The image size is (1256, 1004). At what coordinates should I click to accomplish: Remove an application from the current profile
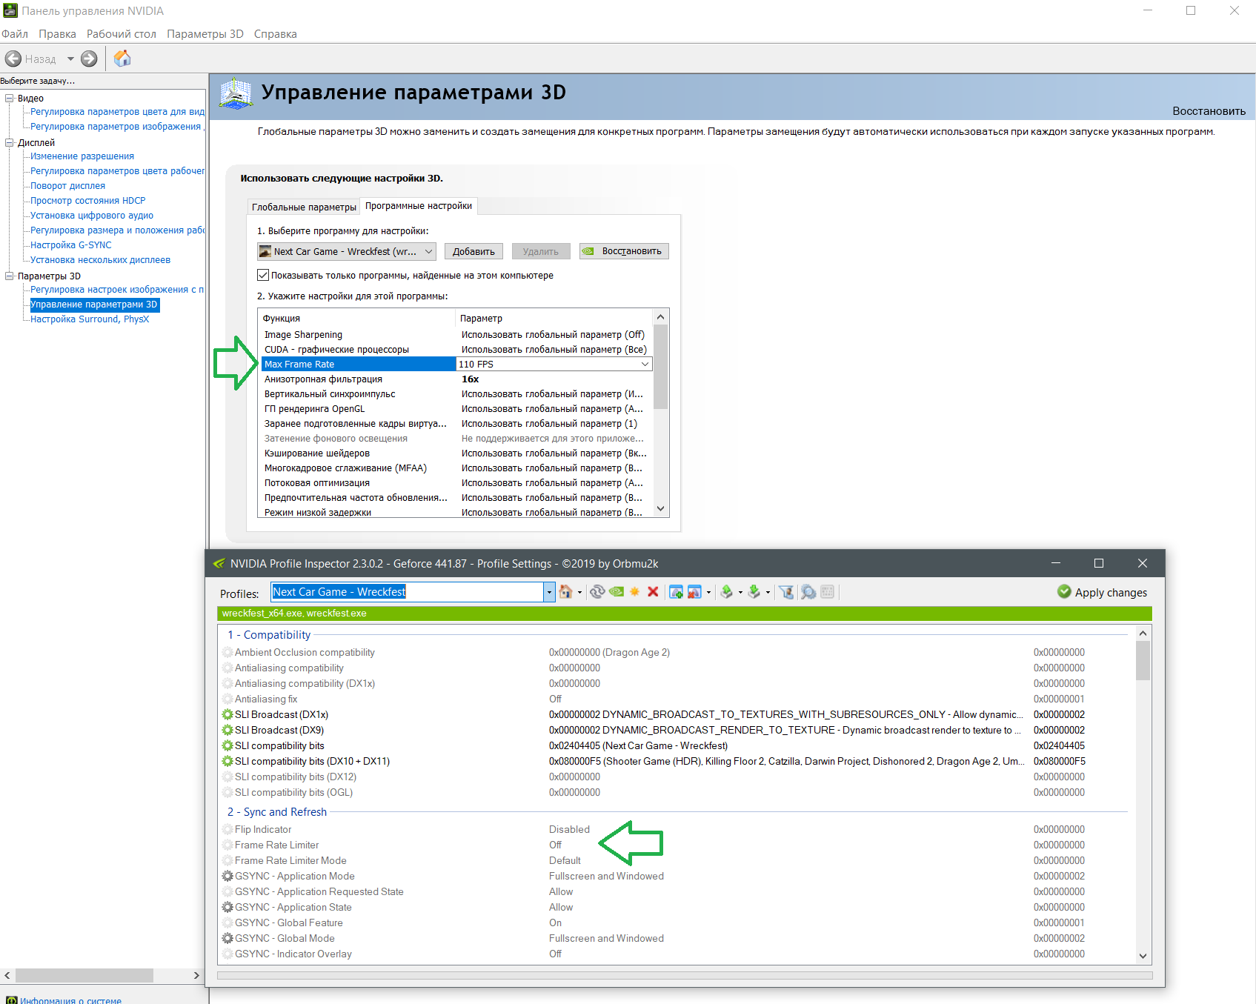click(x=694, y=592)
